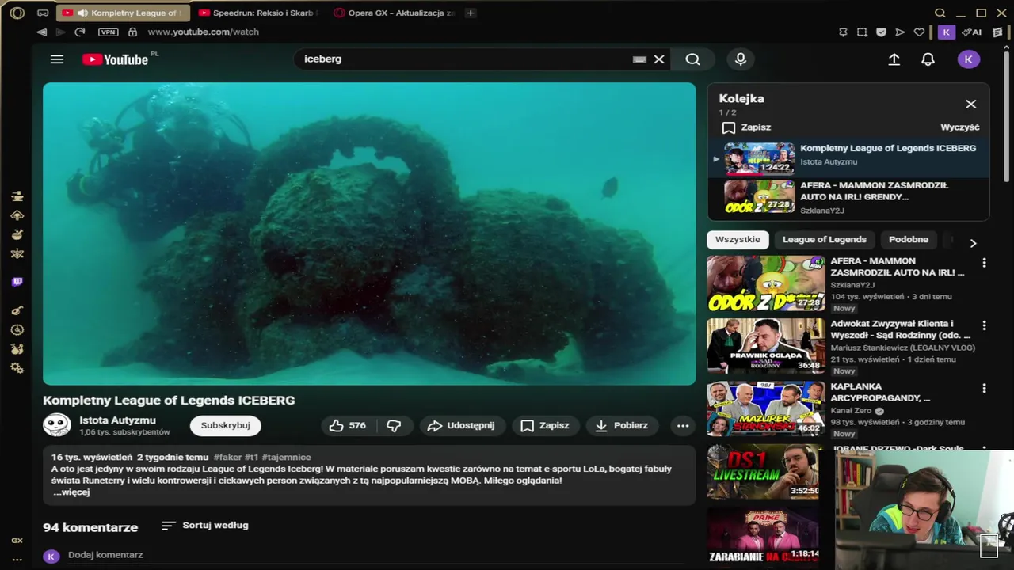Open the Istota Autyzmu channel avatar

tap(57, 425)
